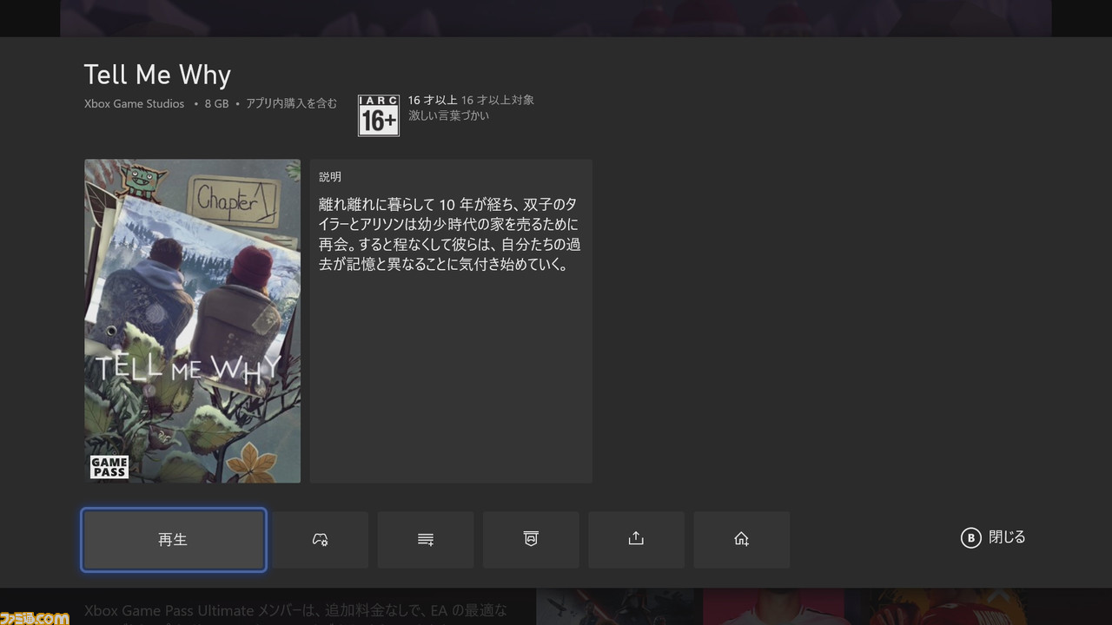Click the share upload-arrow icon button
The image size is (1112, 625).
tap(636, 539)
